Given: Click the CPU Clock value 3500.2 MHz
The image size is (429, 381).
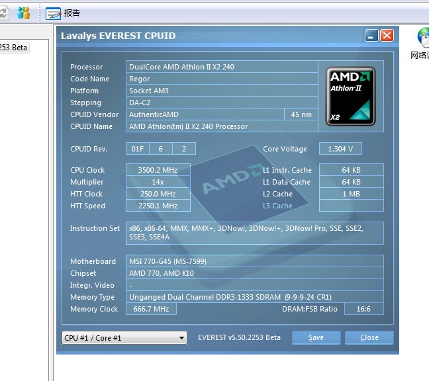Looking at the screenshot, I should [x=158, y=170].
